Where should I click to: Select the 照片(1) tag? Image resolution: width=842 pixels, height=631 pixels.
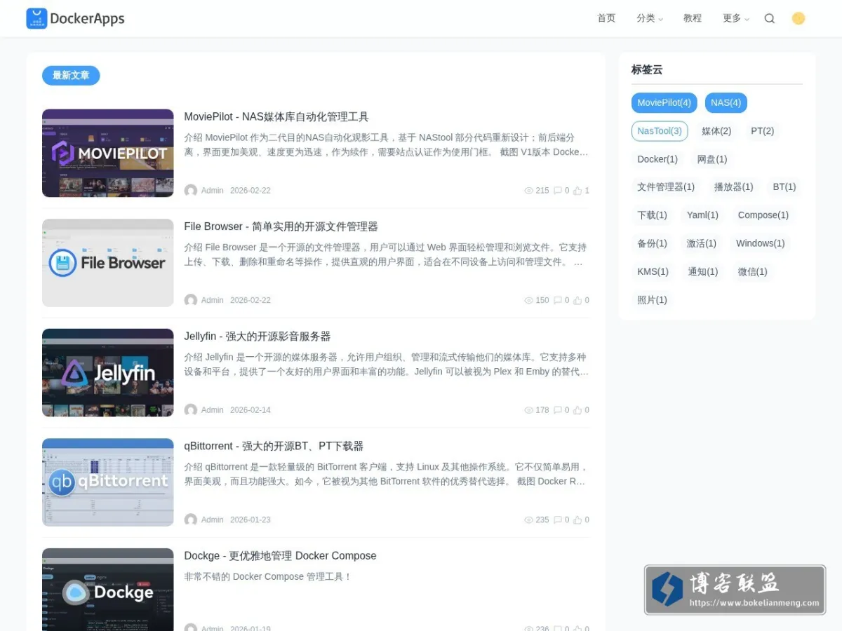[x=652, y=299]
